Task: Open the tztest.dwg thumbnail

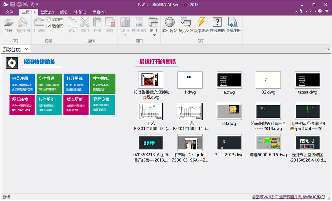Action: pyautogui.click(x=307, y=80)
